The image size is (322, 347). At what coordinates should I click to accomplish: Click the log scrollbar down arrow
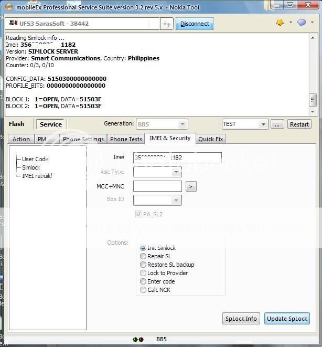(313, 111)
